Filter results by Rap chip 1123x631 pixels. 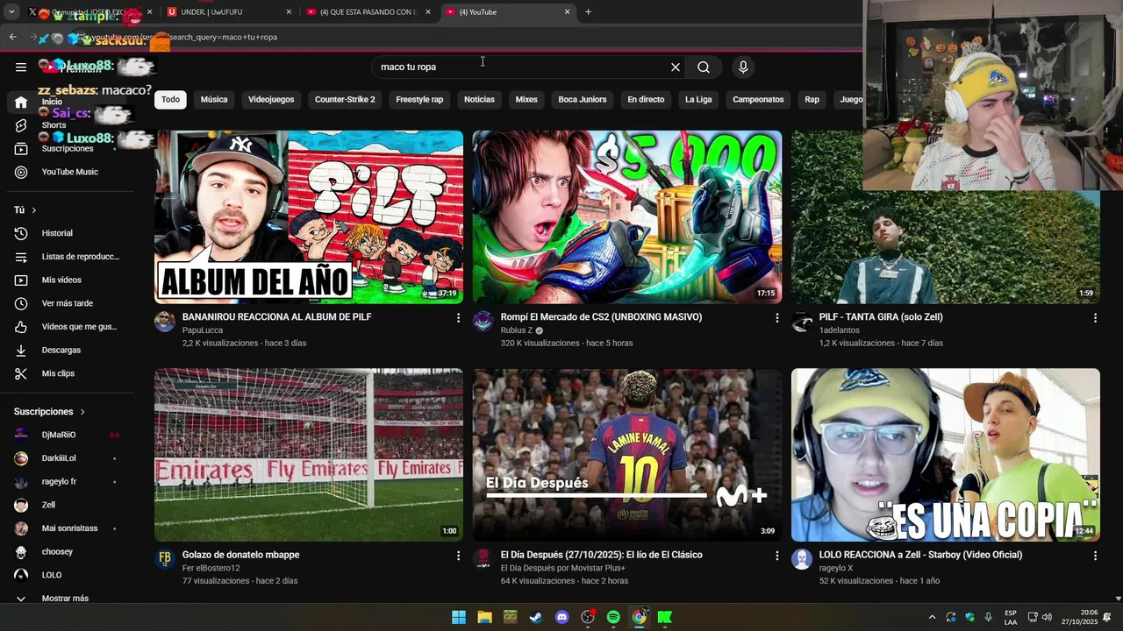(812, 99)
